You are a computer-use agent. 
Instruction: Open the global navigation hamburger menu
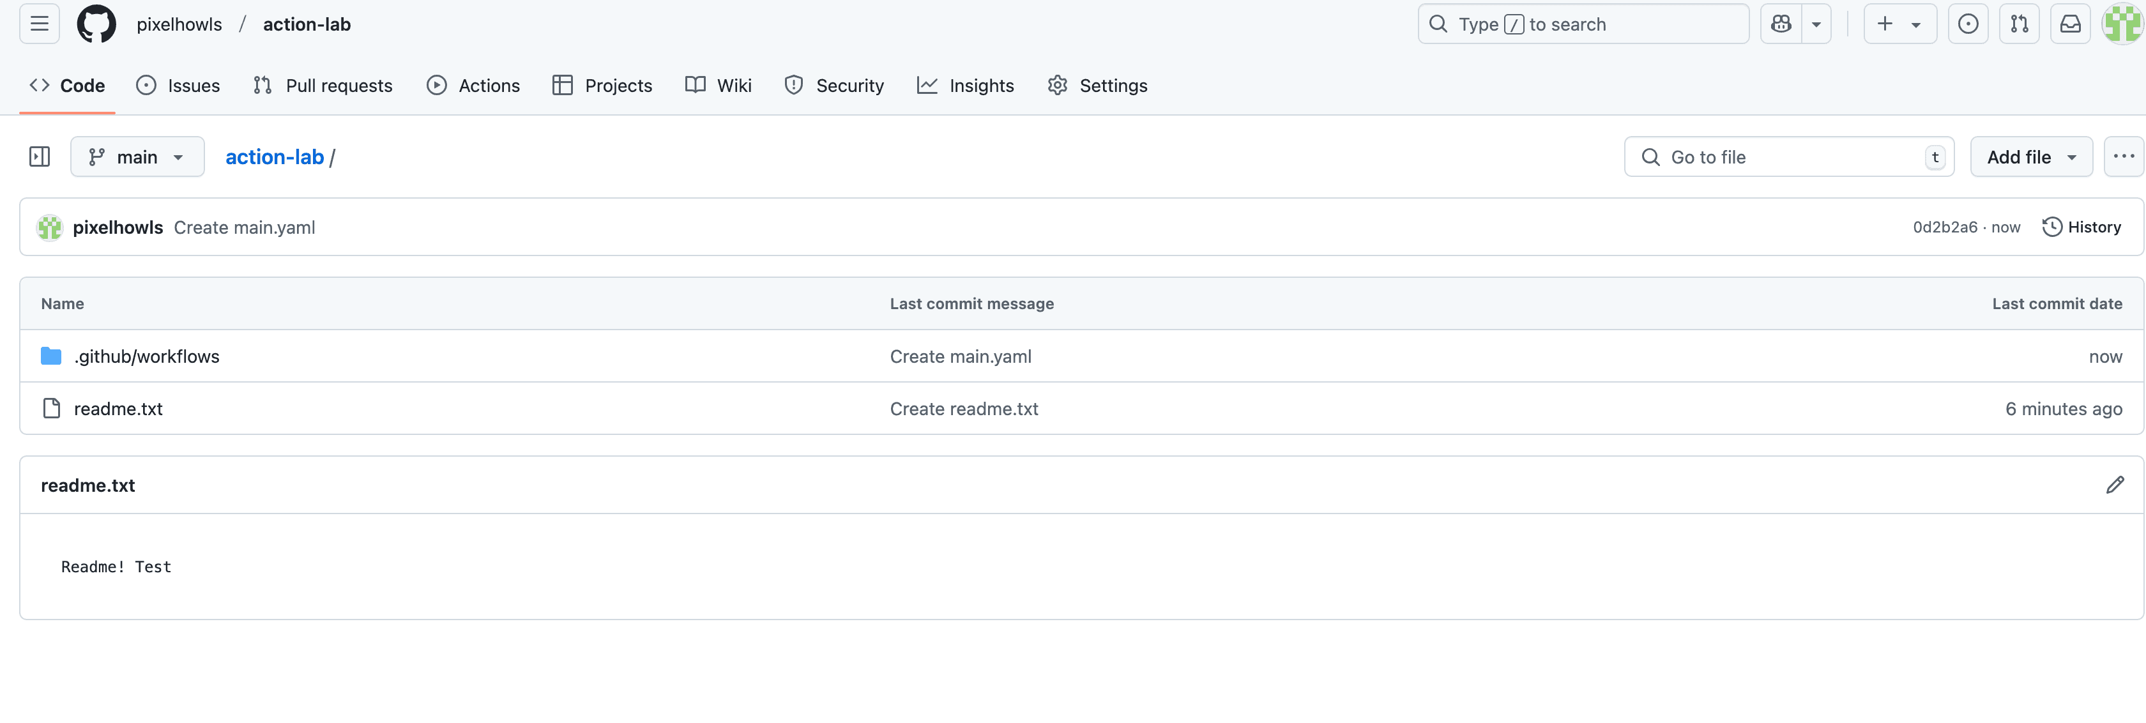tap(39, 24)
